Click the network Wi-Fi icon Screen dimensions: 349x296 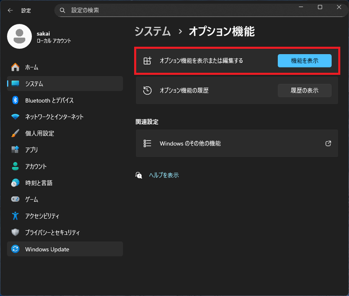pos(15,117)
